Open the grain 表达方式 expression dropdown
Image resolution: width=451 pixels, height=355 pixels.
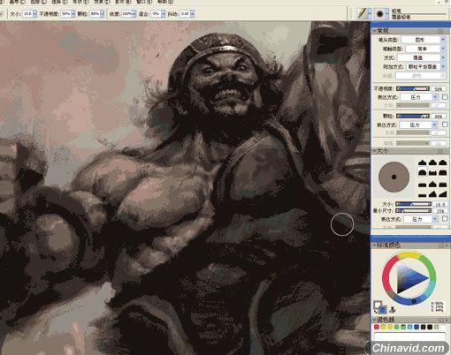418,125
